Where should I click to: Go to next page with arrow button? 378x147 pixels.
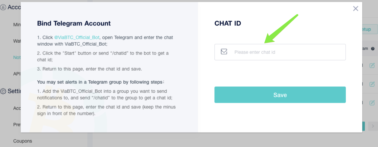373,126
